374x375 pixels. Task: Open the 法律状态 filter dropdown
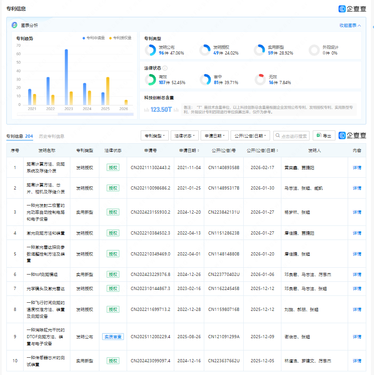pyautogui.click(x=185, y=135)
